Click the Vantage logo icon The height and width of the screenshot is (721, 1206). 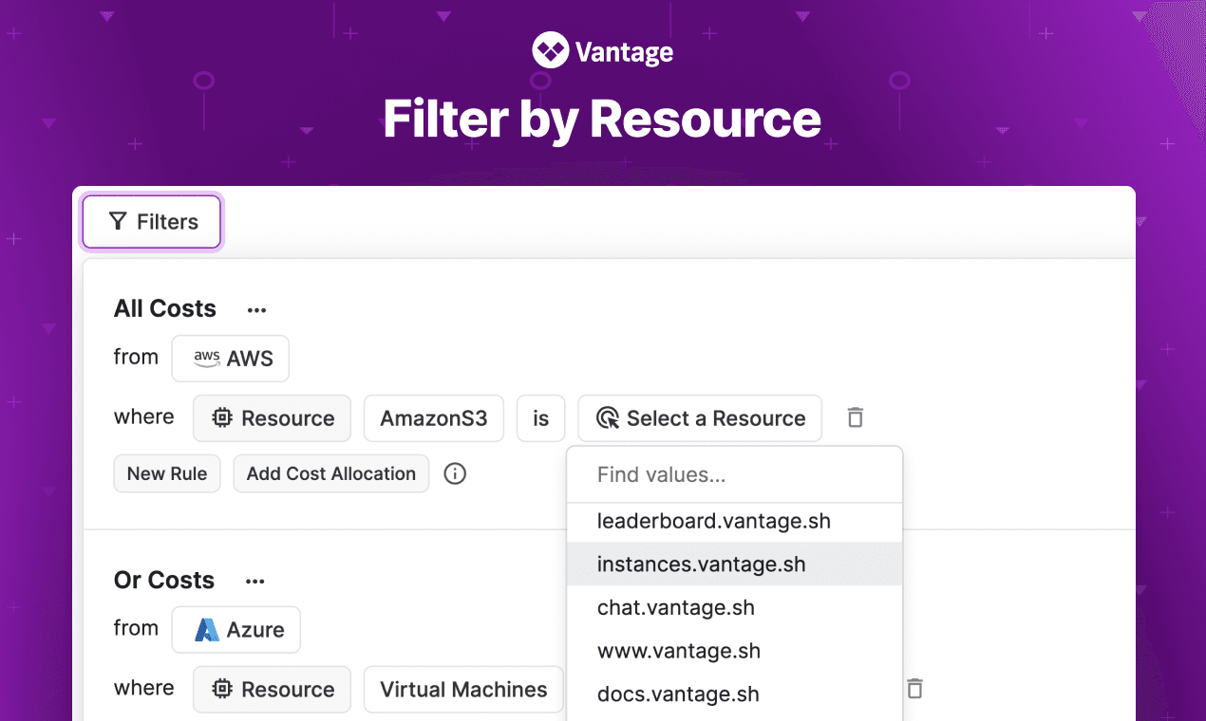(x=549, y=49)
